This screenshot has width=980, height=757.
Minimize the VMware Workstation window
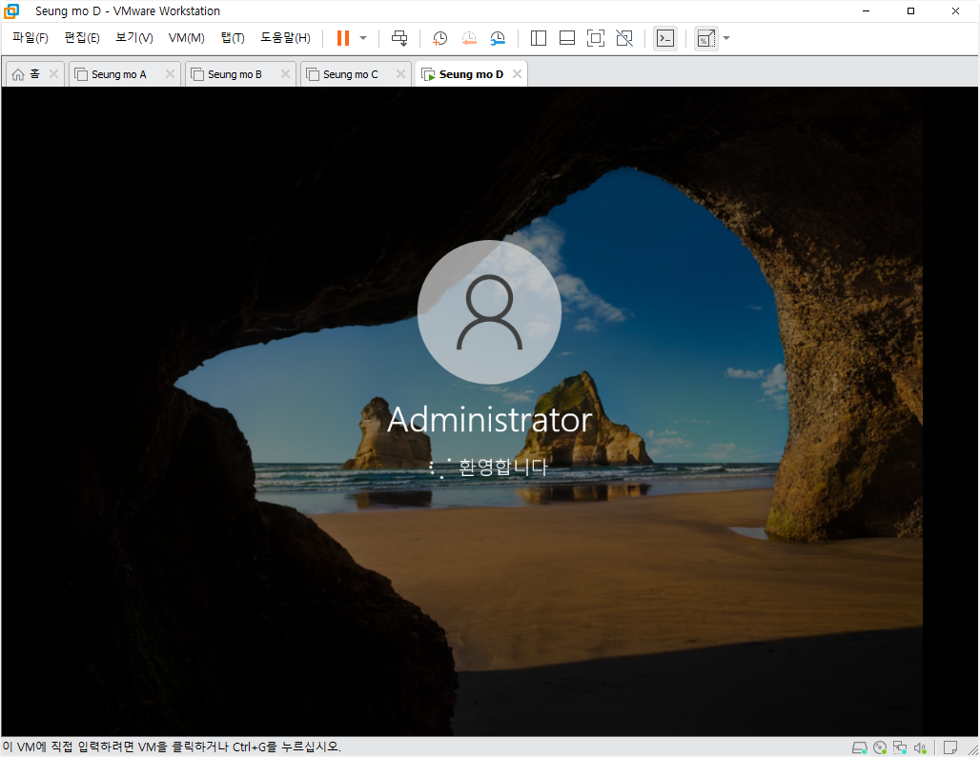click(867, 11)
